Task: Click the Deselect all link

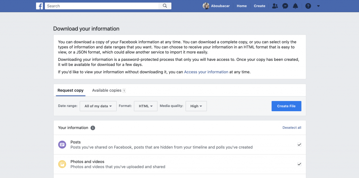Action: coord(292,128)
